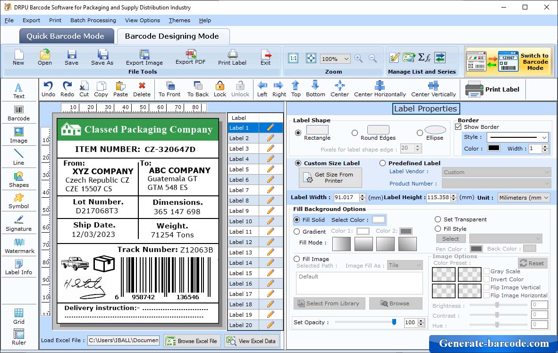Open the View Options menu
The height and width of the screenshot is (353, 558).
[143, 20]
